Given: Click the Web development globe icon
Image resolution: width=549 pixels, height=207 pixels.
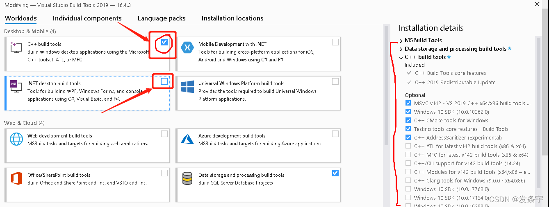Looking at the screenshot, I should 16,139.
